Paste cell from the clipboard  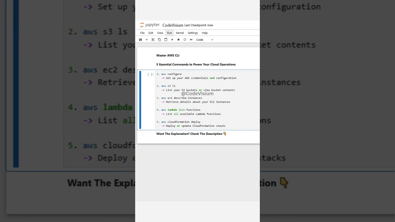coord(166,39)
